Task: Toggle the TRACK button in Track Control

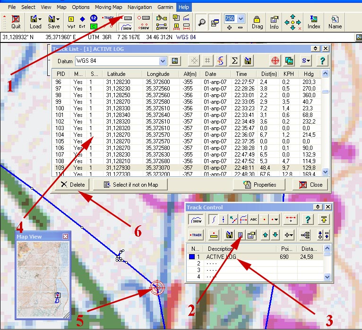Action: tap(196, 235)
